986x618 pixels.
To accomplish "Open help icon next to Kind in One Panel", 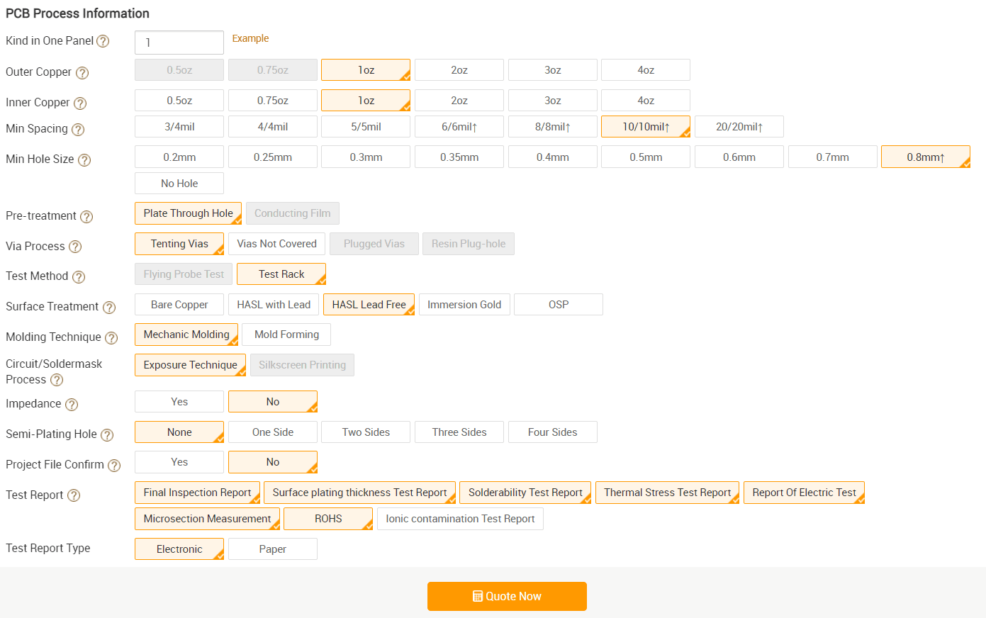I will [103, 41].
